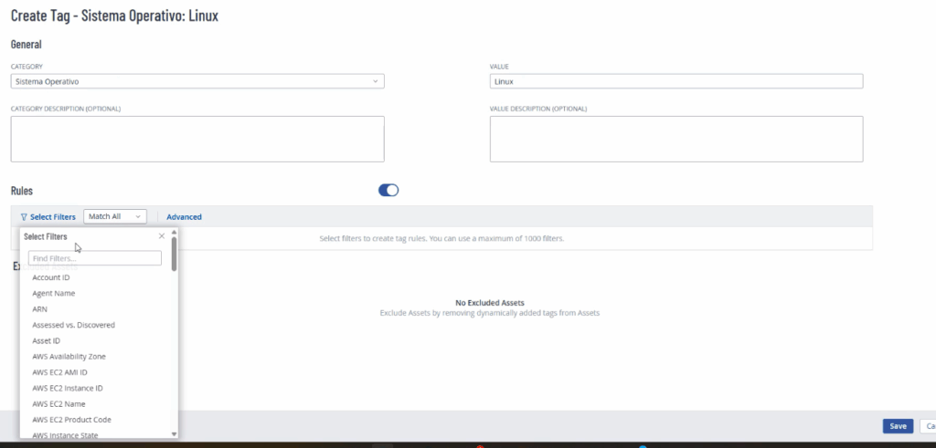The width and height of the screenshot is (936, 448).
Task: Open the Advanced rules link
Action: [x=184, y=217]
